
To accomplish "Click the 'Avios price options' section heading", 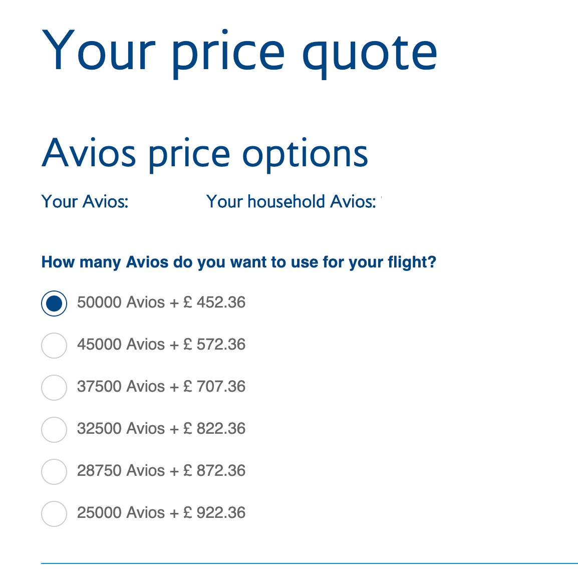I will [x=205, y=154].
